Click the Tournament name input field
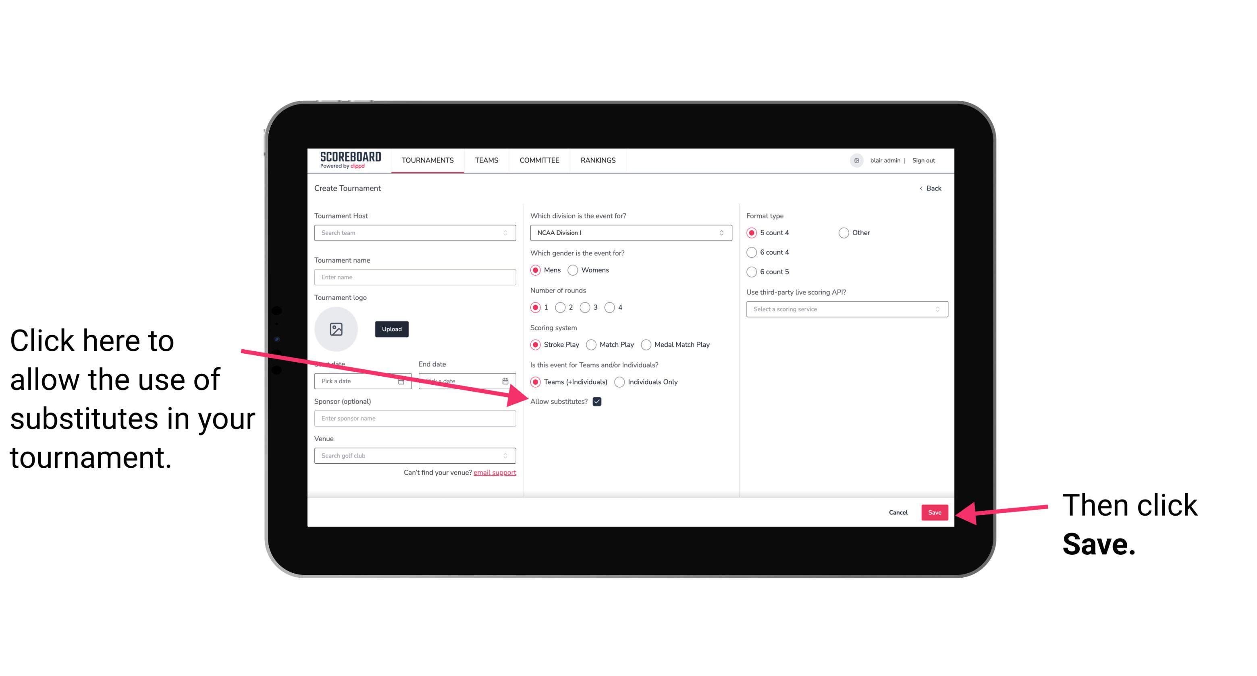The height and width of the screenshot is (676, 1257). tap(415, 277)
